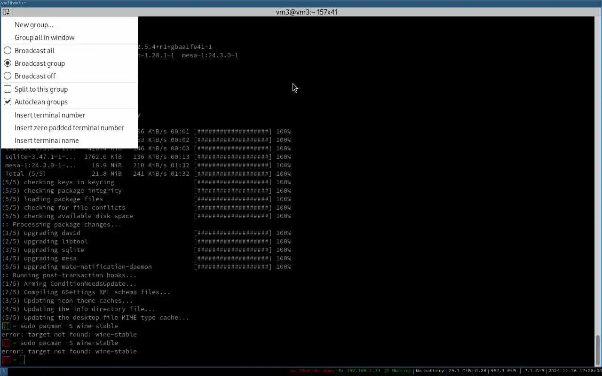The width and height of the screenshot is (602, 376).
Task: Click the red prompt icon before second sudo pacman
Action: pos(6,343)
